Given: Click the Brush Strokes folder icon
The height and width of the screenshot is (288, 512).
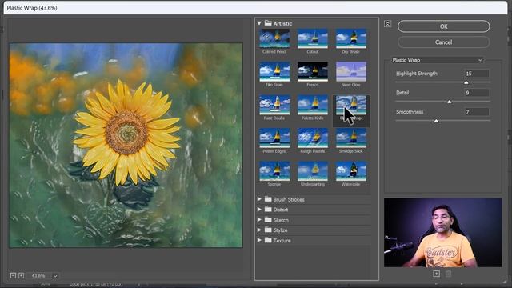Looking at the screenshot, I should point(268,199).
